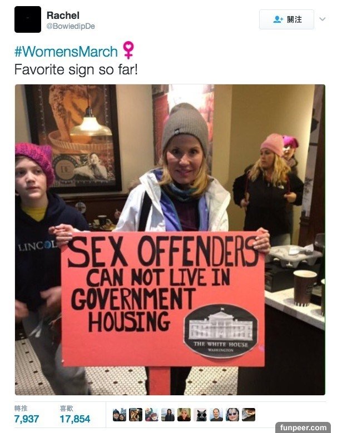Open the Rachel display name link
The height and width of the screenshot is (433, 342).
pos(63,15)
